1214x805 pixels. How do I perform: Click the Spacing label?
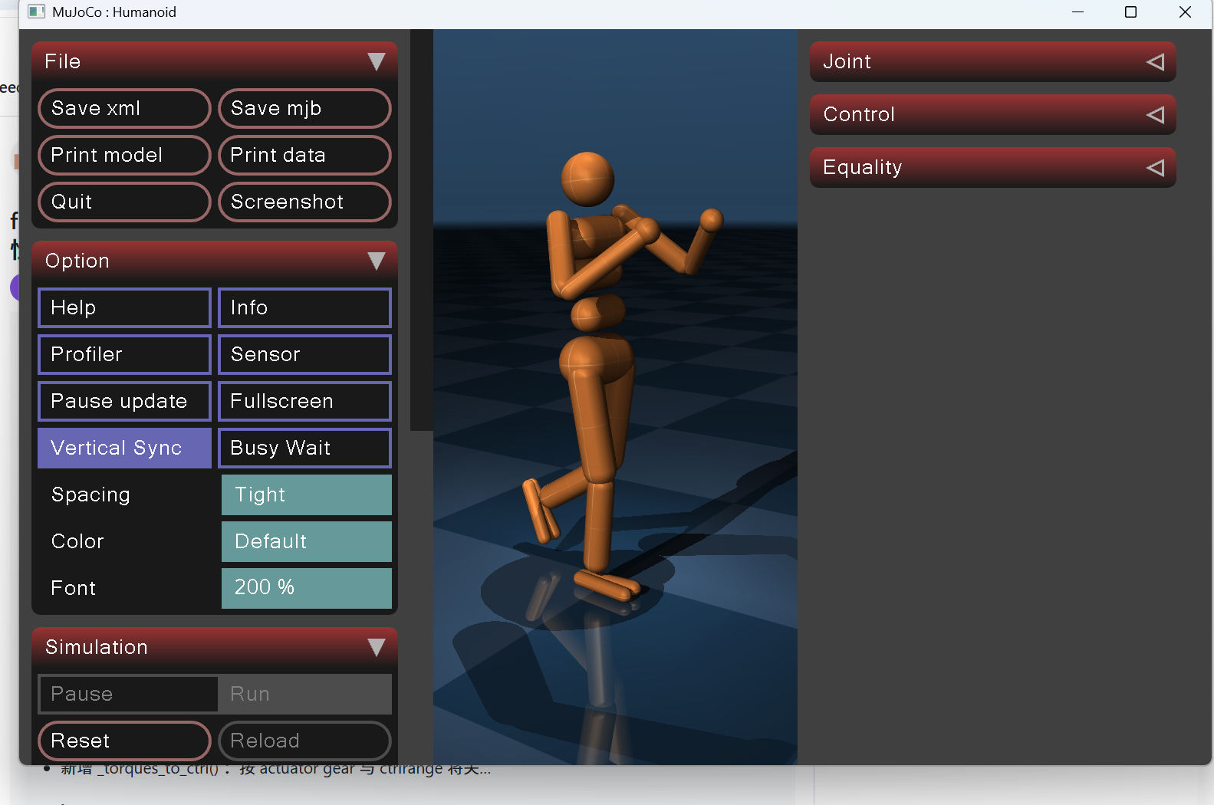[x=90, y=495]
